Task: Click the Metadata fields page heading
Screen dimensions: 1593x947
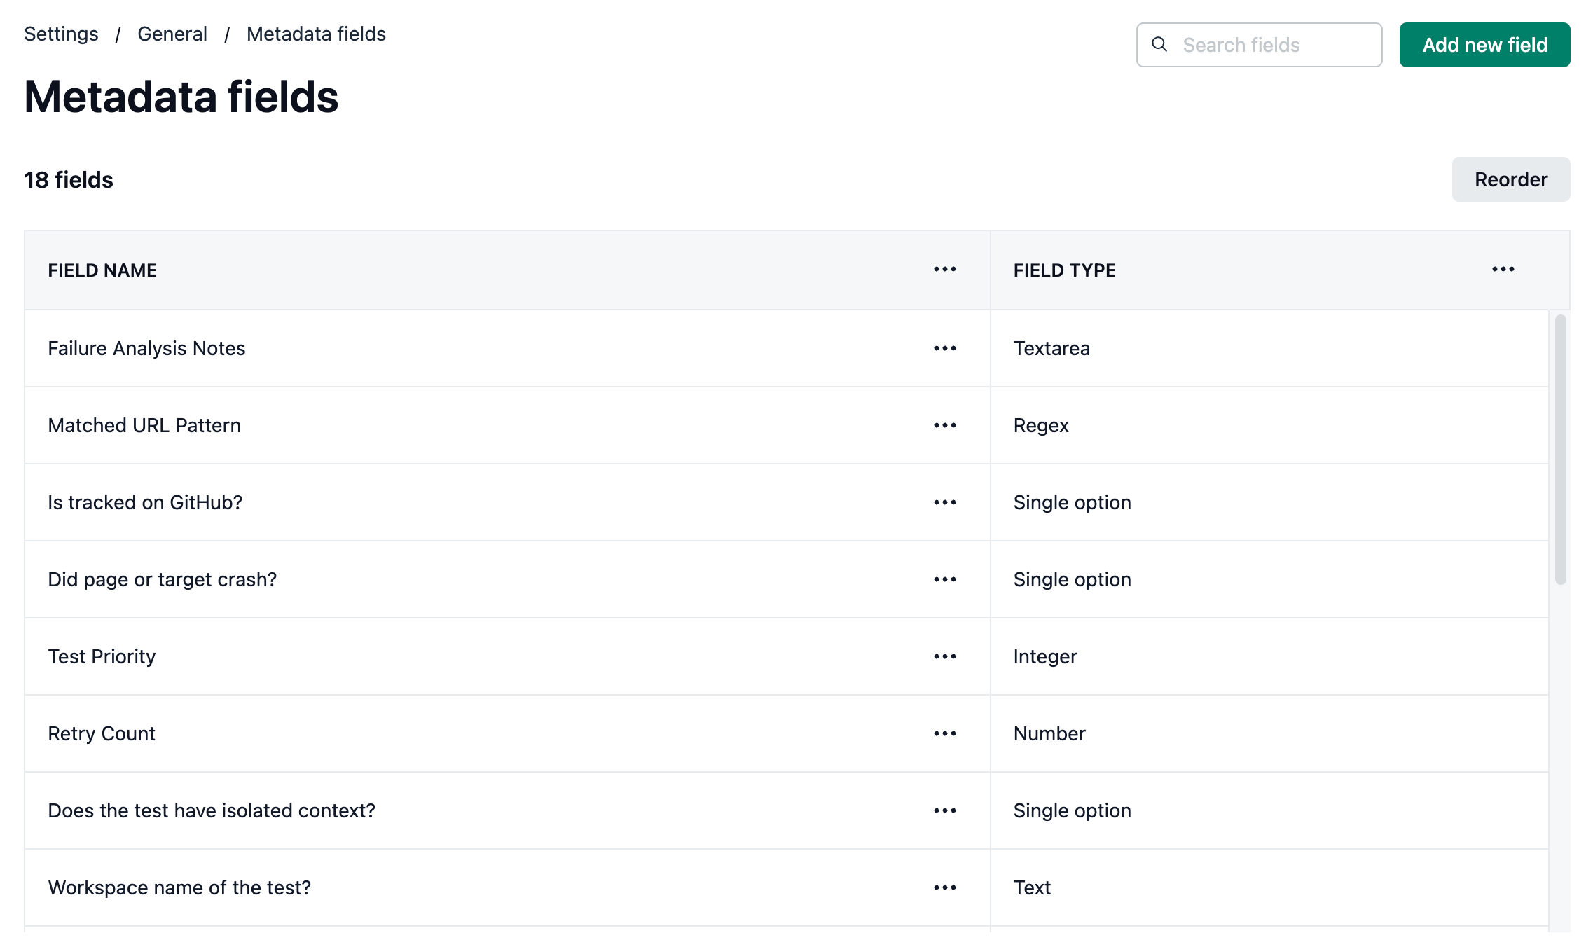Action: click(x=181, y=97)
